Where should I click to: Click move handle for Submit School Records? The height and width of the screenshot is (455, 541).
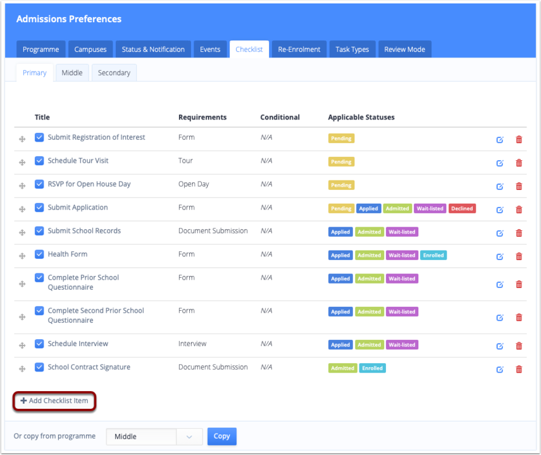22,233
